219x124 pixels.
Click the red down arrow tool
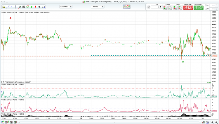point(35,7)
